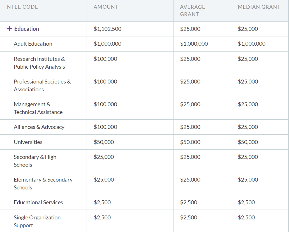Click the $1,102,500 Education amount
289x232 pixels.
[108, 29]
